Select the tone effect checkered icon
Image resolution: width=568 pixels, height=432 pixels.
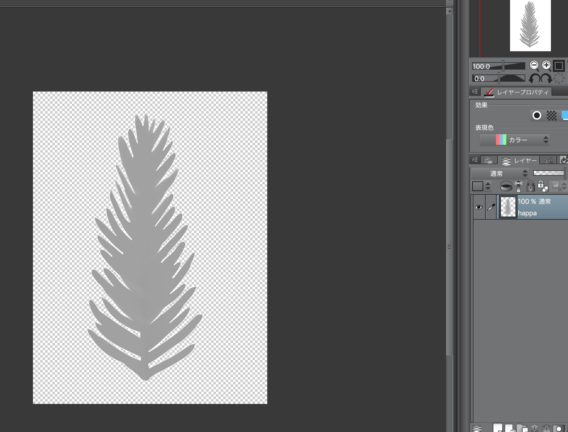pos(552,115)
